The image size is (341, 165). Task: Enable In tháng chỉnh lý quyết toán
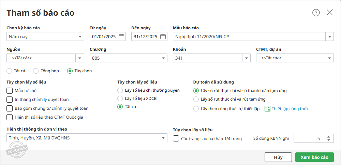[10, 100]
